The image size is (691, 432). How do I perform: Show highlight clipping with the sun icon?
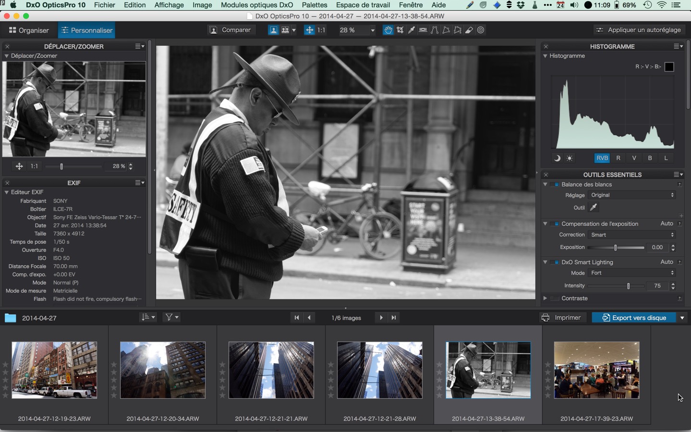coord(570,158)
